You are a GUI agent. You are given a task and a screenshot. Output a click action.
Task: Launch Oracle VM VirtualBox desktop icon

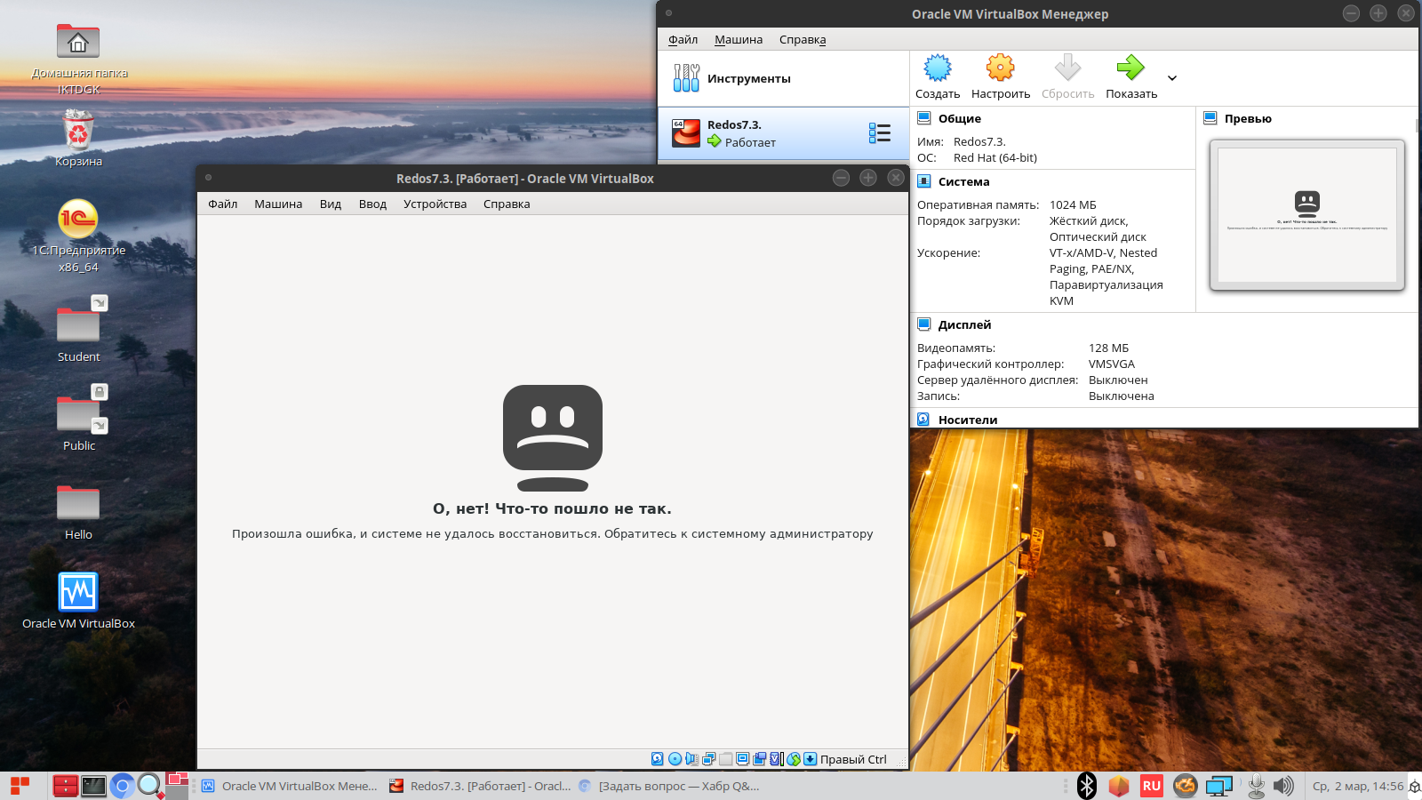pyautogui.click(x=78, y=600)
